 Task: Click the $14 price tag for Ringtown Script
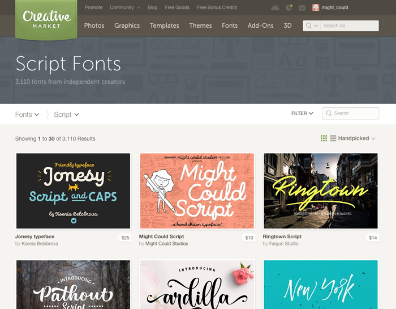372,238
